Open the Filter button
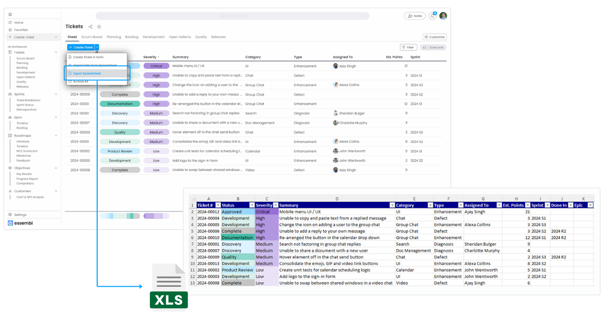This screenshot has width=604, height=316. coord(408,47)
